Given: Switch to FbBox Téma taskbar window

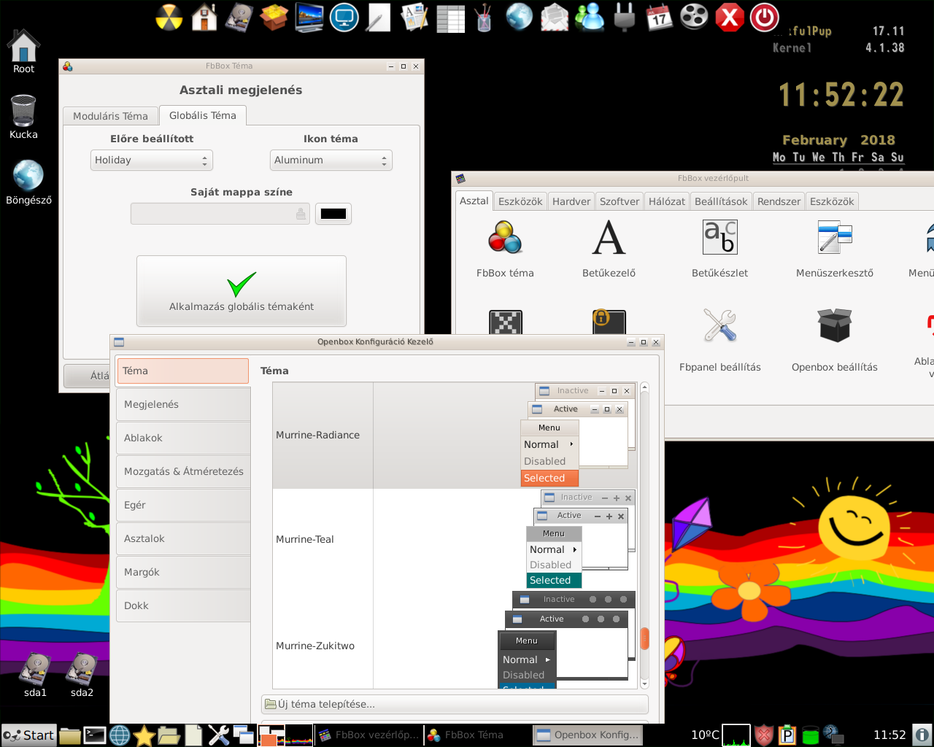Looking at the screenshot, I should point(478,735).
